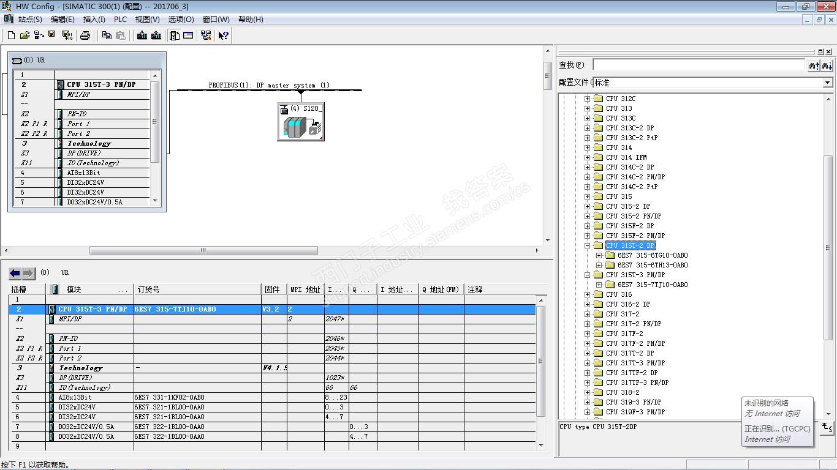Select the S120 drive icon on PROFIBUS
This screenshot has height=470, width=837.
coord(301,122)
